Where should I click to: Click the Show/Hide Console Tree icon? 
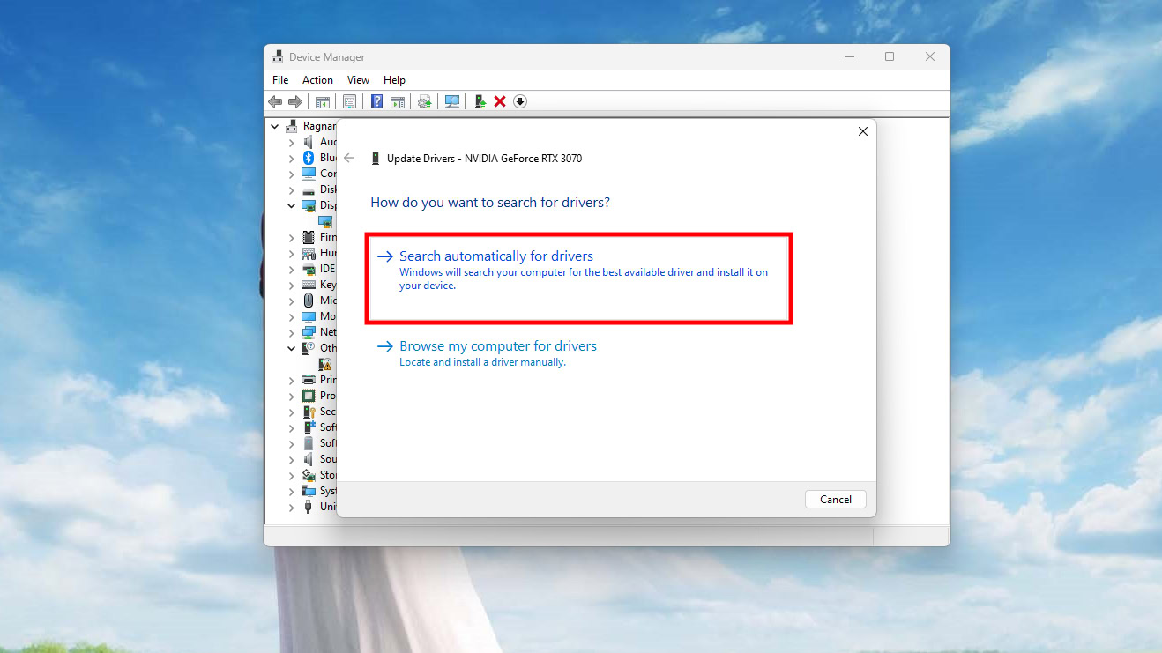pos(323,101)
